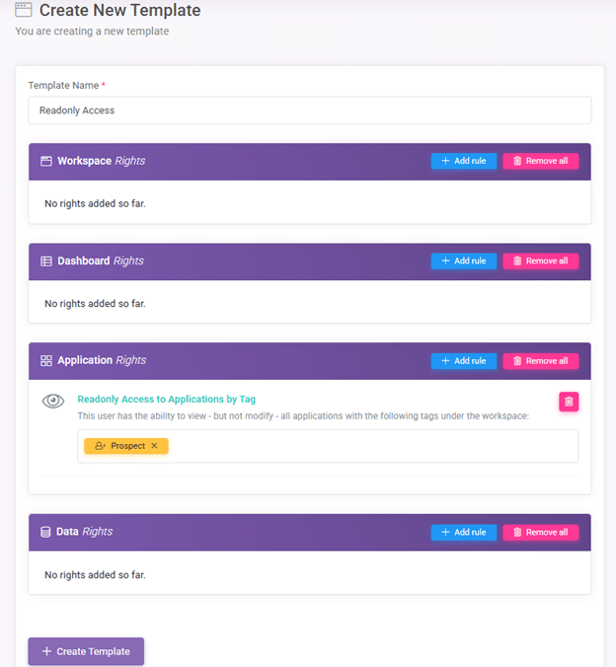Click the eye icon for readonly rule
Image resolution: width=616 pixels, height=667 pixels.
[x=53, y=401]
